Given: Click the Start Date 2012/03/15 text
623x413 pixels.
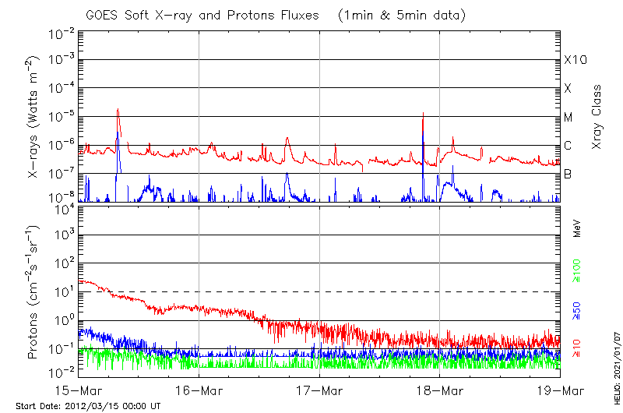Looking at the screenshot, I should [88, 406].
